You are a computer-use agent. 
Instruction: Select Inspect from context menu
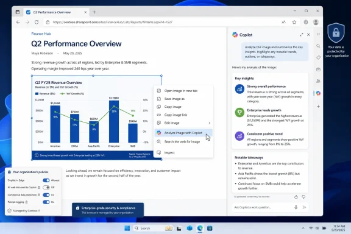pyautogui.click(x=183, y=152)
